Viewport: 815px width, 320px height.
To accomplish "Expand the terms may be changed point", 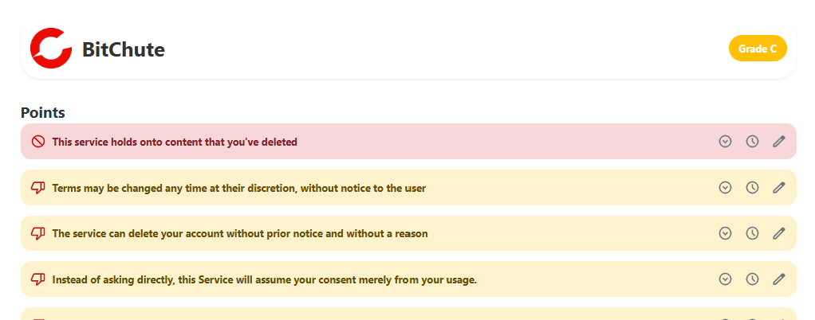I will point(725,188).
